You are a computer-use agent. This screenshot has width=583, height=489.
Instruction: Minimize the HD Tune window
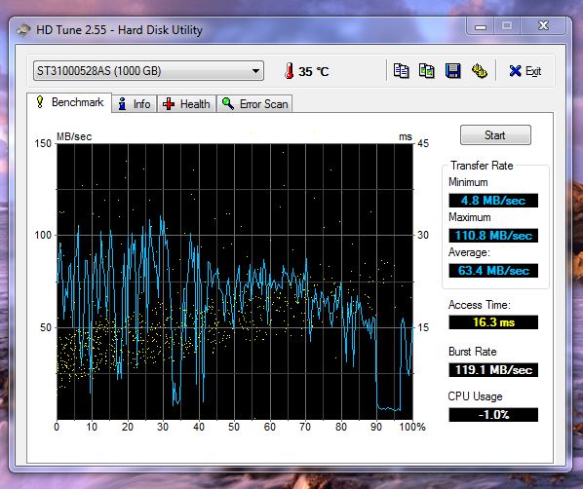tap(481, 26)
